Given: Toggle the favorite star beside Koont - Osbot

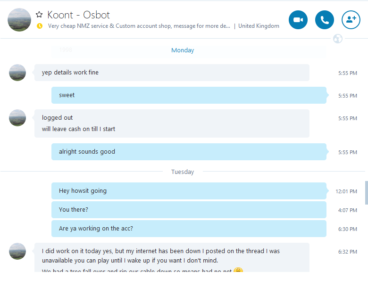Looking at the screenshot, I should (39, 15).
